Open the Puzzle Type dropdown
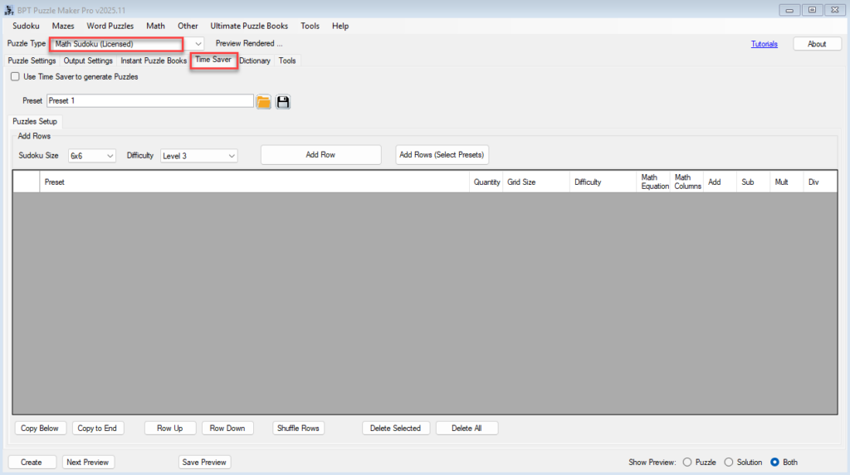850x475 pixels. 198,43
